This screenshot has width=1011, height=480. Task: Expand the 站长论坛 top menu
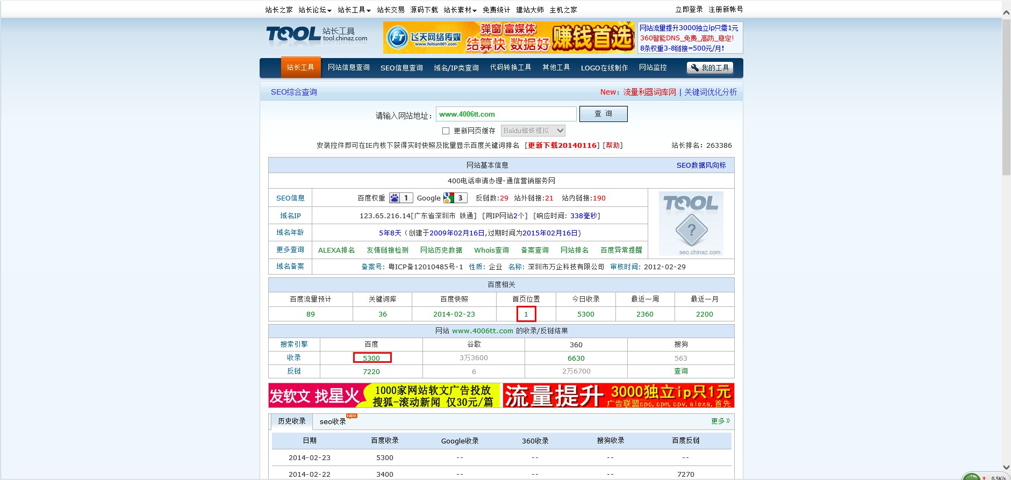pos(315,10)
